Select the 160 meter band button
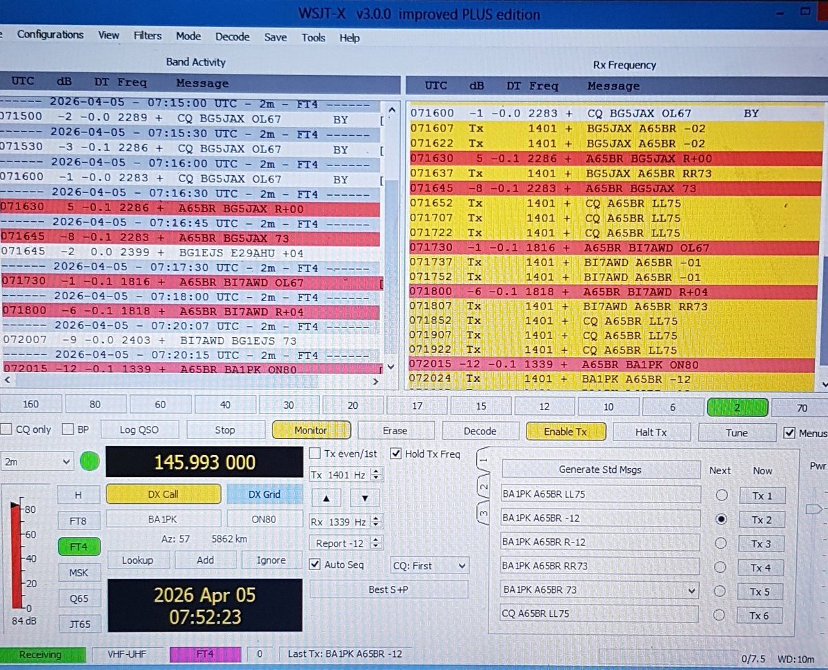This screenshot has height=670, width=828. [x=31, y=405]
